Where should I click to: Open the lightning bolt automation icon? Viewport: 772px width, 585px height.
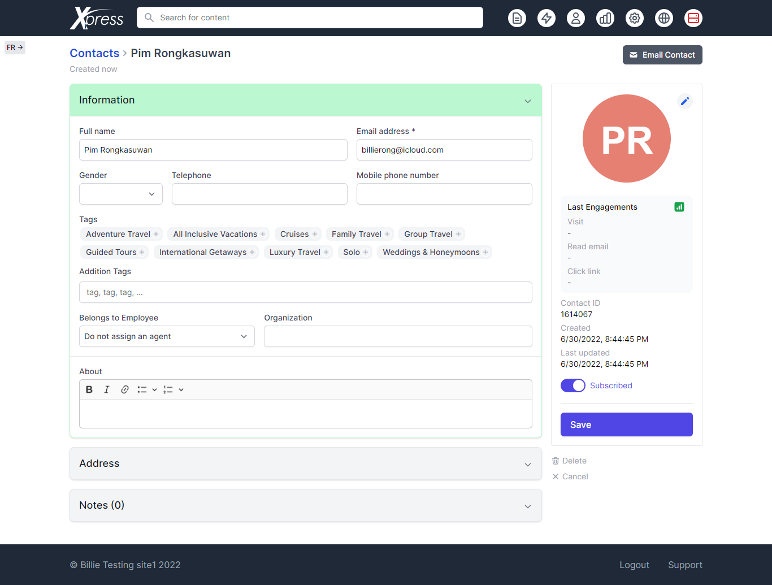pyautogui.click(x=546, y=18)
